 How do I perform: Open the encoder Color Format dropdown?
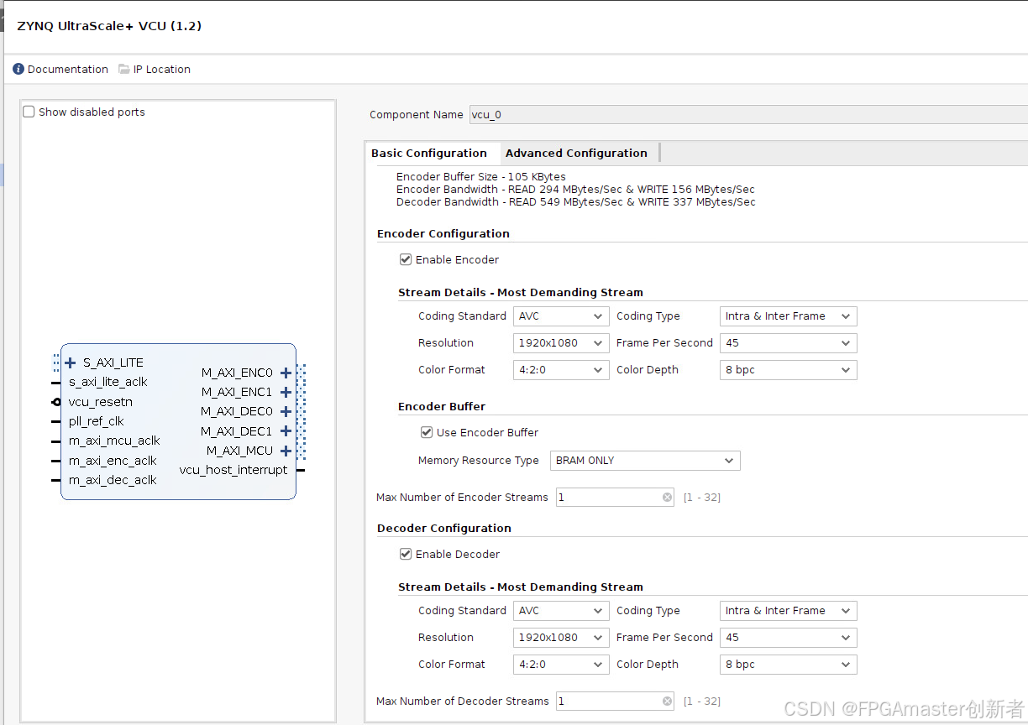click(561, 370)
